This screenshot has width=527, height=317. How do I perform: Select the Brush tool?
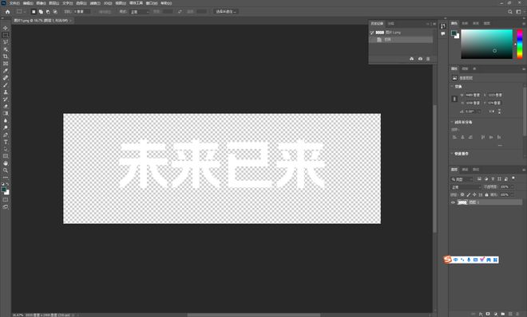click(6, 84)
